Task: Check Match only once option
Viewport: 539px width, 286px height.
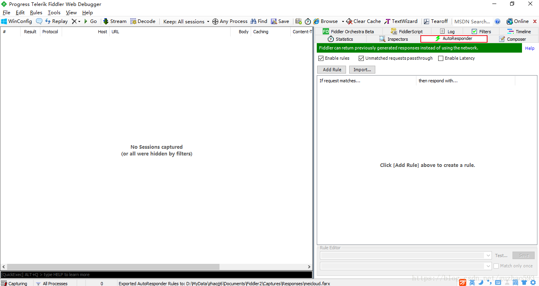Action: click(x=496, y=266)
